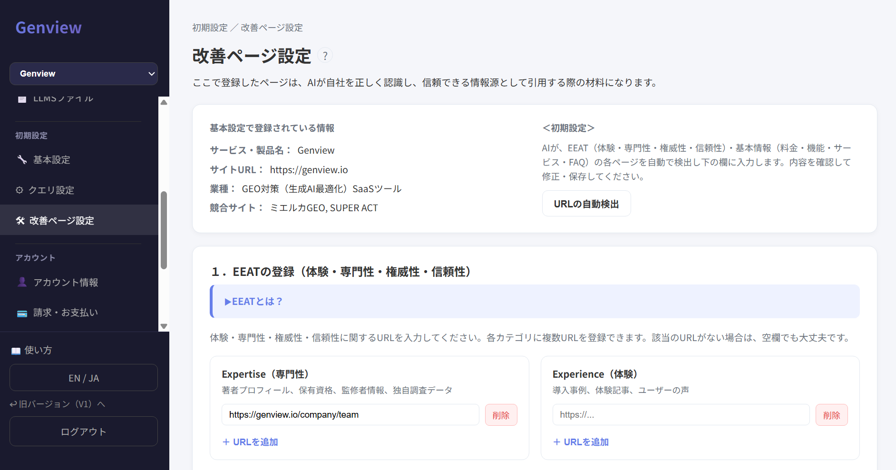Image resolution: width=896 pixels, height=470 pixels.
Task: Click the tools icon beside 改善ページ設定
Action: point(20,220)
